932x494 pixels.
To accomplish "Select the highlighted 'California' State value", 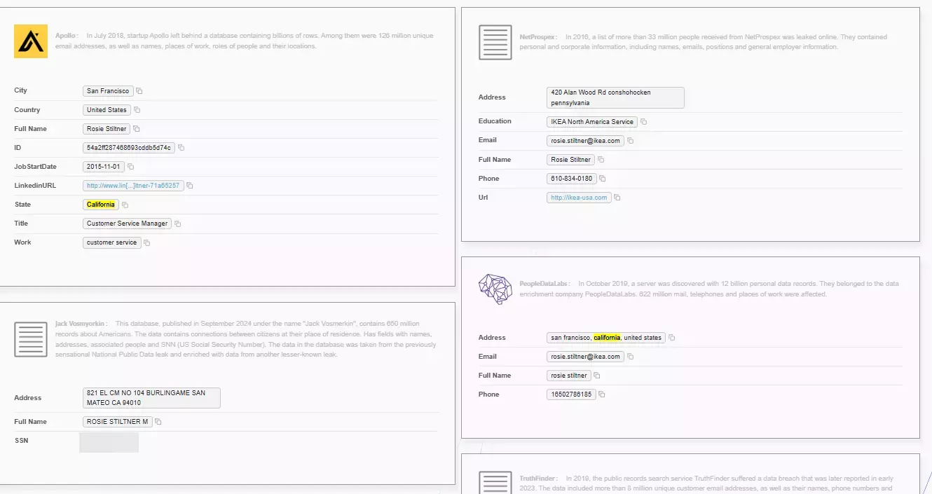I will coord(101,205).
